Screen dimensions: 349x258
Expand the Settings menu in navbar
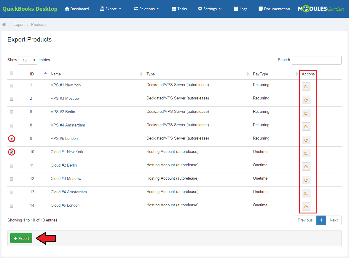(x=210, y=9)
